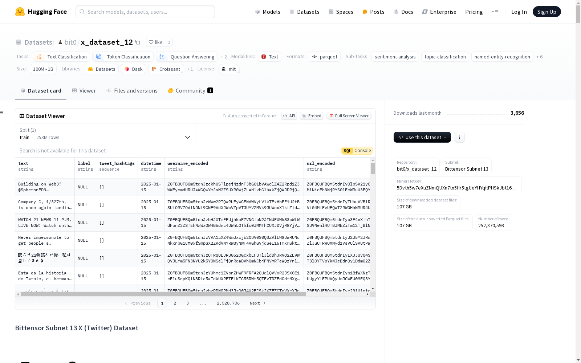Copy dataset name with the copy icon
Screen dimensions: 581x363
[138, 42]
